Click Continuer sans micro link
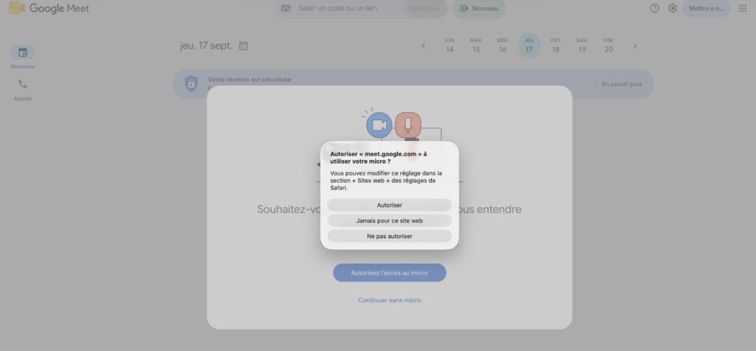 [x=390, y=300]
